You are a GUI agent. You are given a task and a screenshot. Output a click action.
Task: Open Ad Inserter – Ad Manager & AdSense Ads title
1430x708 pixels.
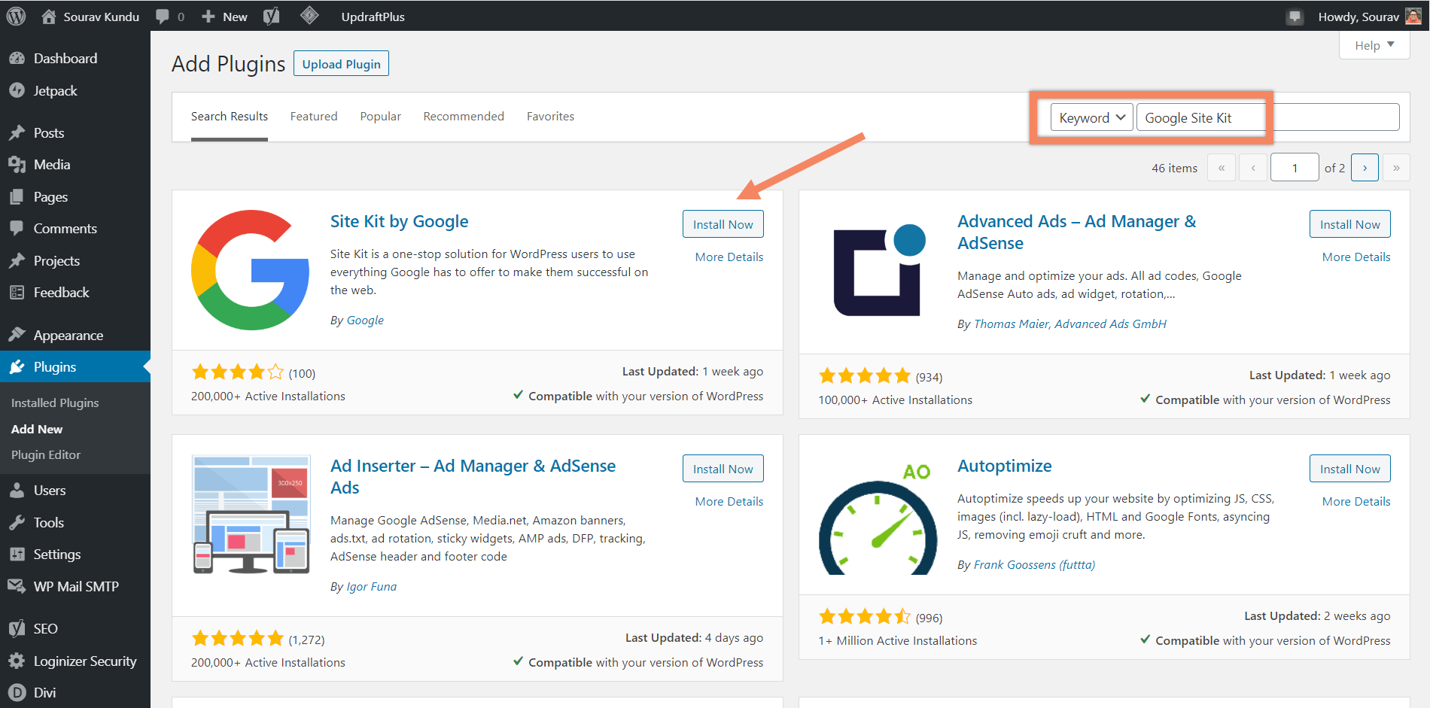(x=473, y=476)
